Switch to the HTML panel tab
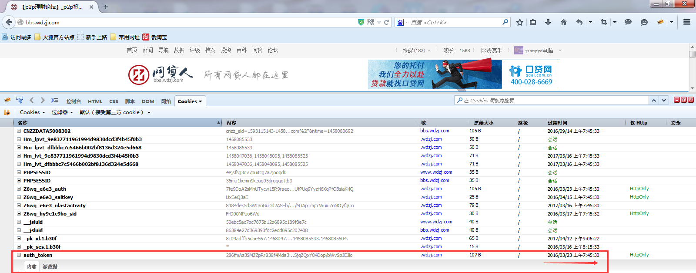The width and height of the screenshot is (696, 273). point(95,101)
